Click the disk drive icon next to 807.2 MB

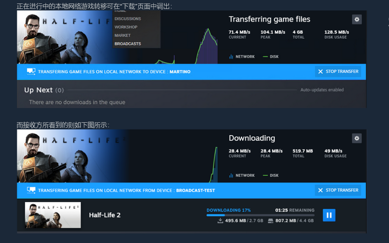(271, 221)
